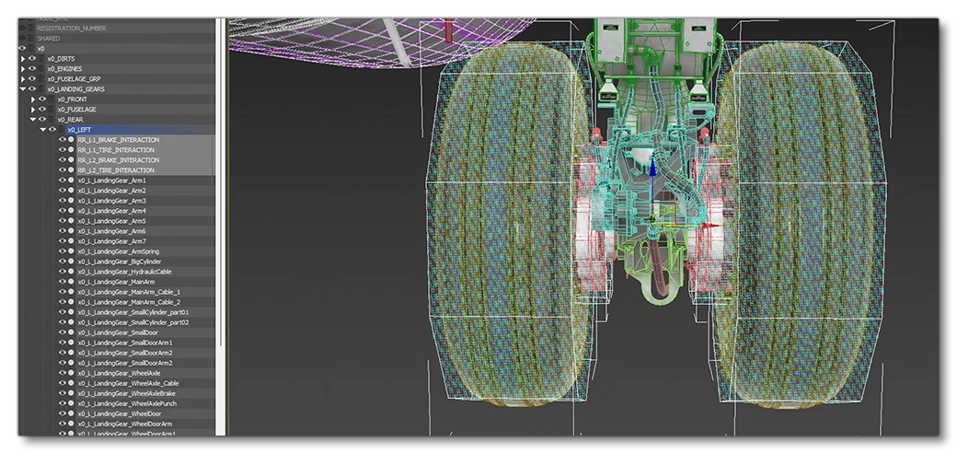Show the hidden SHARED layer via eye

pos(22,38)
